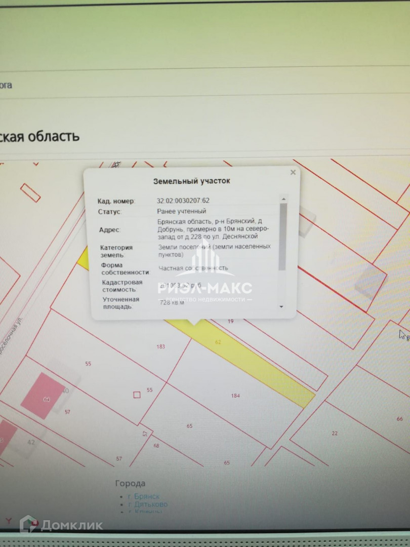Select parcel 184 on the map

pos(235,396)
